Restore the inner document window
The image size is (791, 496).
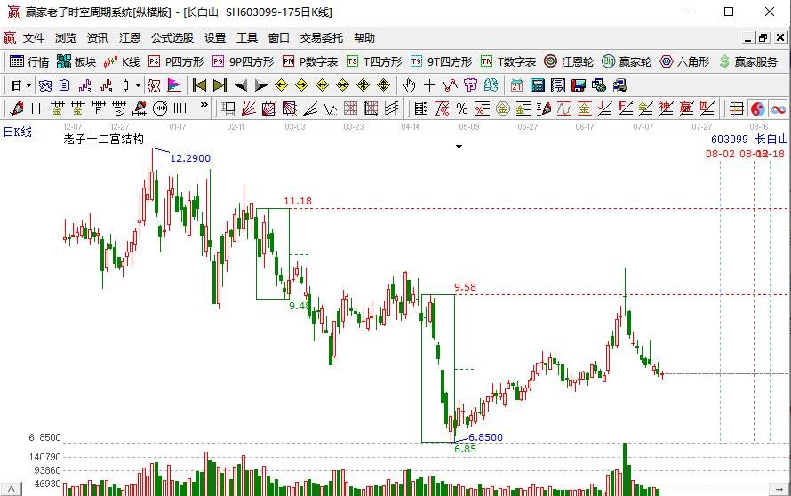pyautogui.click(x=763, y=38)
